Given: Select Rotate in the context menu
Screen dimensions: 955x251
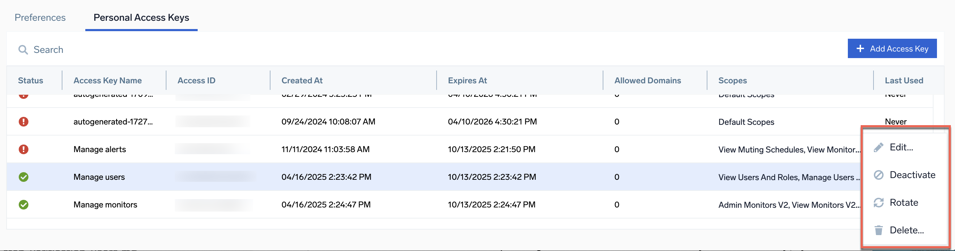Looking at the screenshot, I should 903,203.
